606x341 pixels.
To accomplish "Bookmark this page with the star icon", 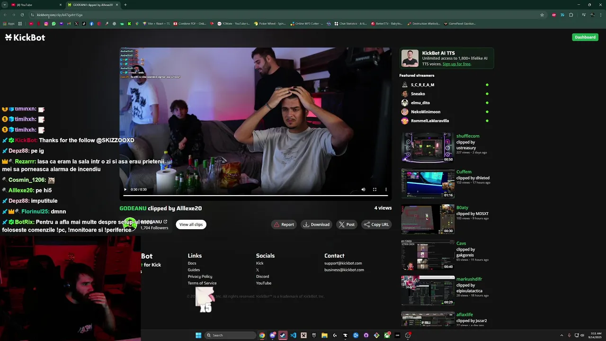I will (x=542, y=15).
